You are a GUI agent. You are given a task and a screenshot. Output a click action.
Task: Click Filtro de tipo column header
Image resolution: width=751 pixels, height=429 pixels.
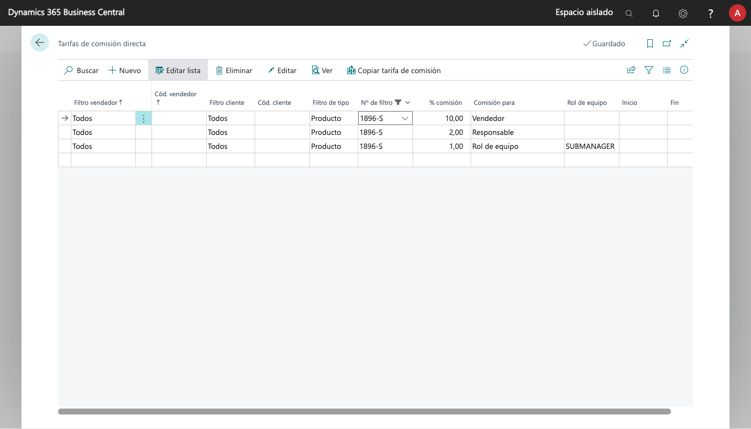[x=331, y=103]
